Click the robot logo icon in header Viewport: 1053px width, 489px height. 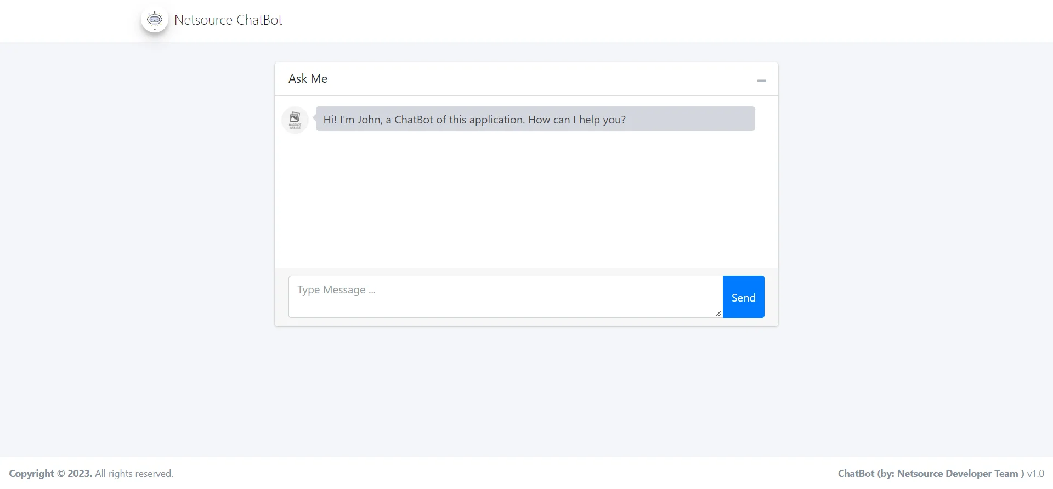(155, 20)
